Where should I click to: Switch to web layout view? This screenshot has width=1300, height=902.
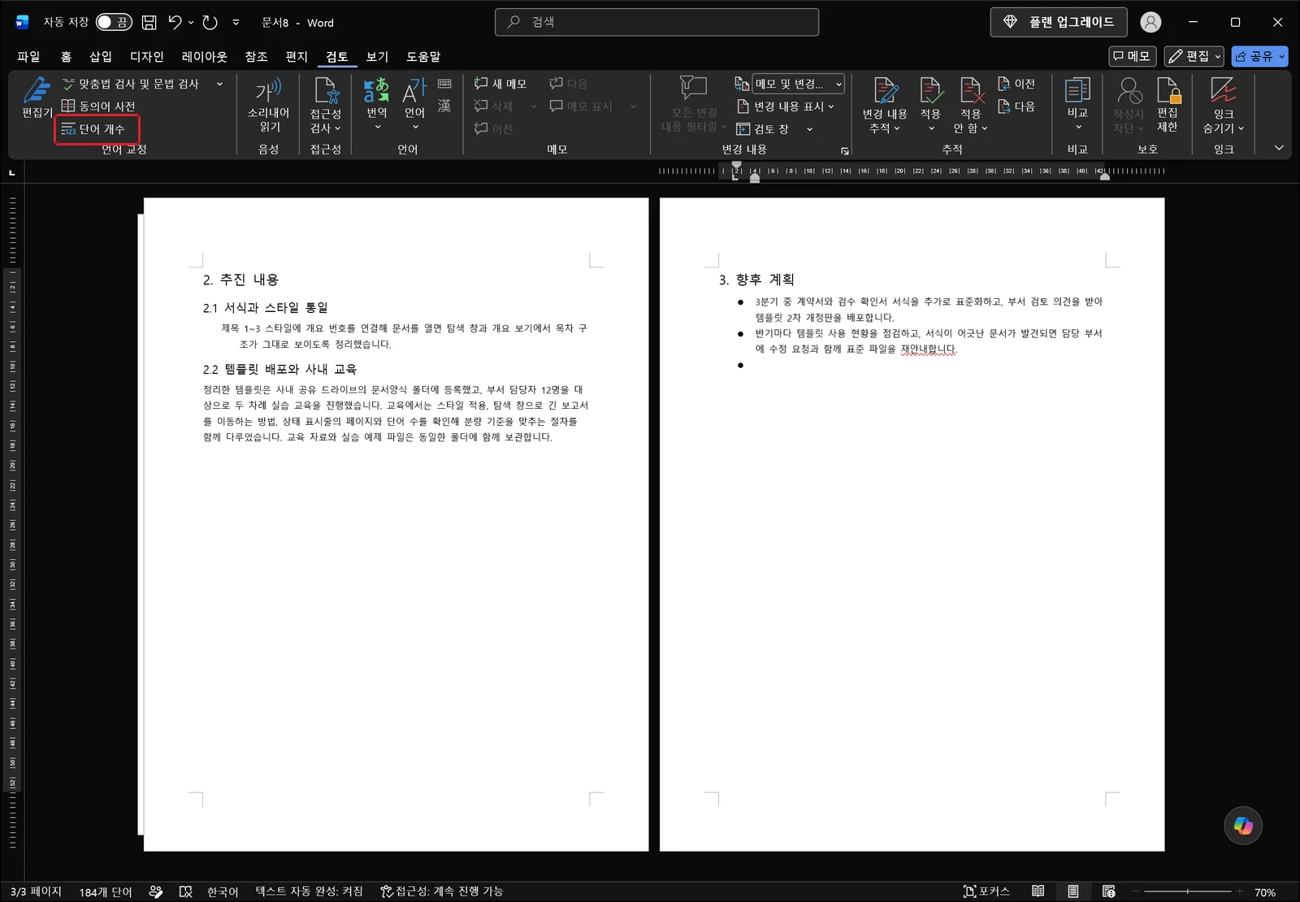point(1109,891)
